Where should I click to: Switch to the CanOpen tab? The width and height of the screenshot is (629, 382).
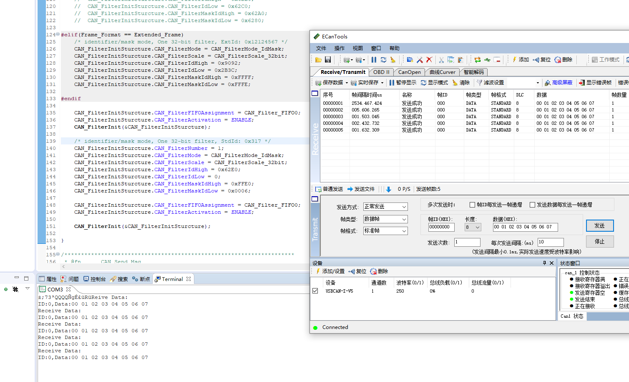coord(409,72)
